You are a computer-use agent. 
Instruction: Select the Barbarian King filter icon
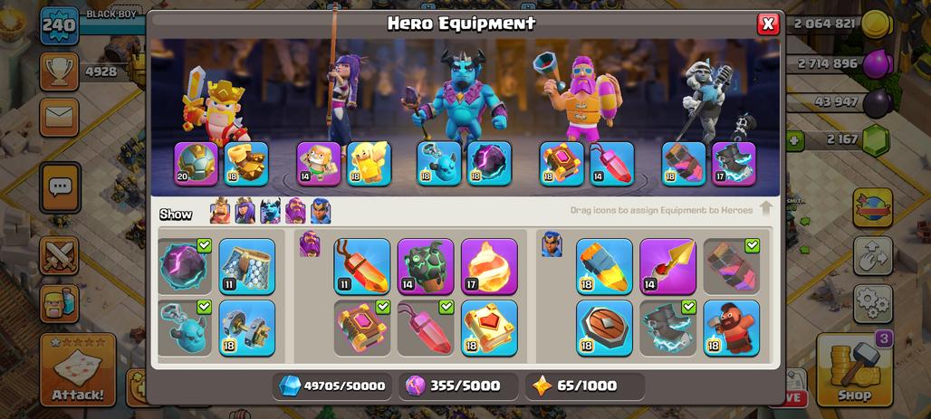coord(220,211)
